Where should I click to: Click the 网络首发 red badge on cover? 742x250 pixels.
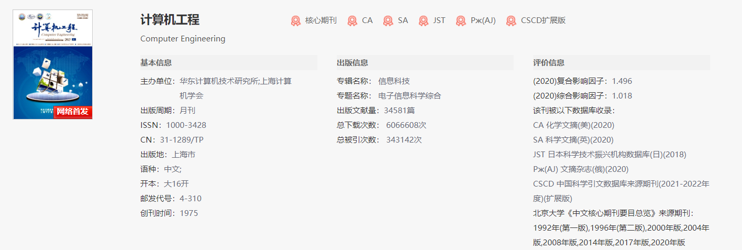[x=73, y=112]
